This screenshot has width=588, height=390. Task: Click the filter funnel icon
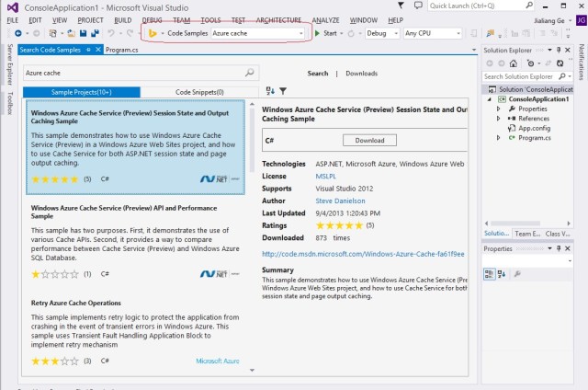283,91
